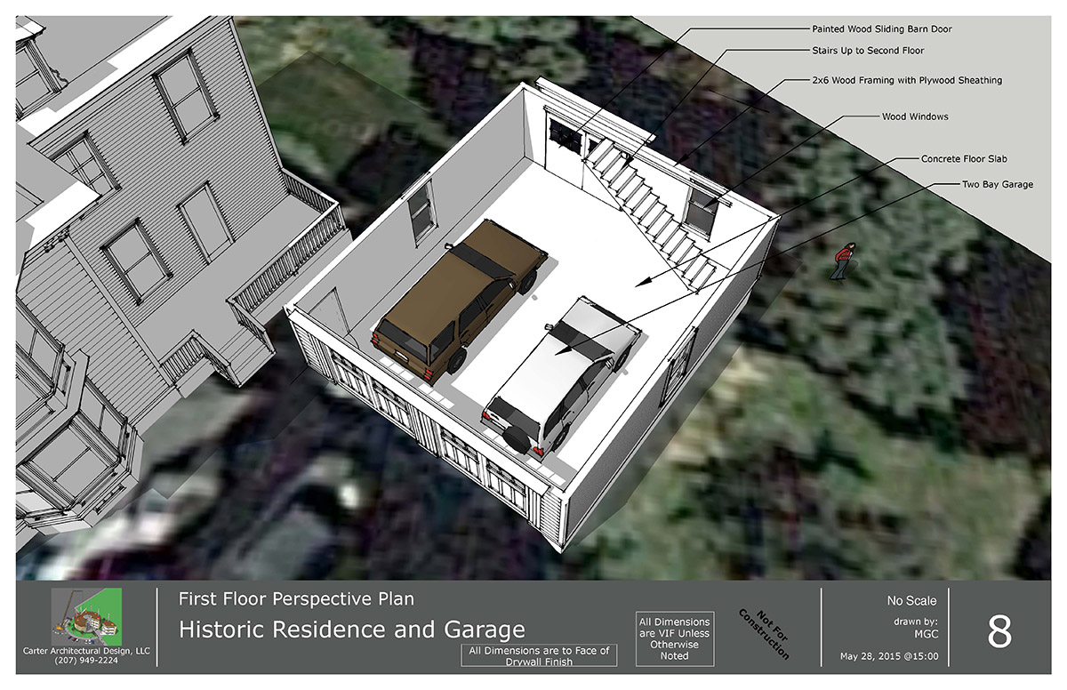Select the "Carter Architectural Design, LLC" text
Image resolution: width=1067 pixels, height=690 pixels.
(x=87, y=652)
